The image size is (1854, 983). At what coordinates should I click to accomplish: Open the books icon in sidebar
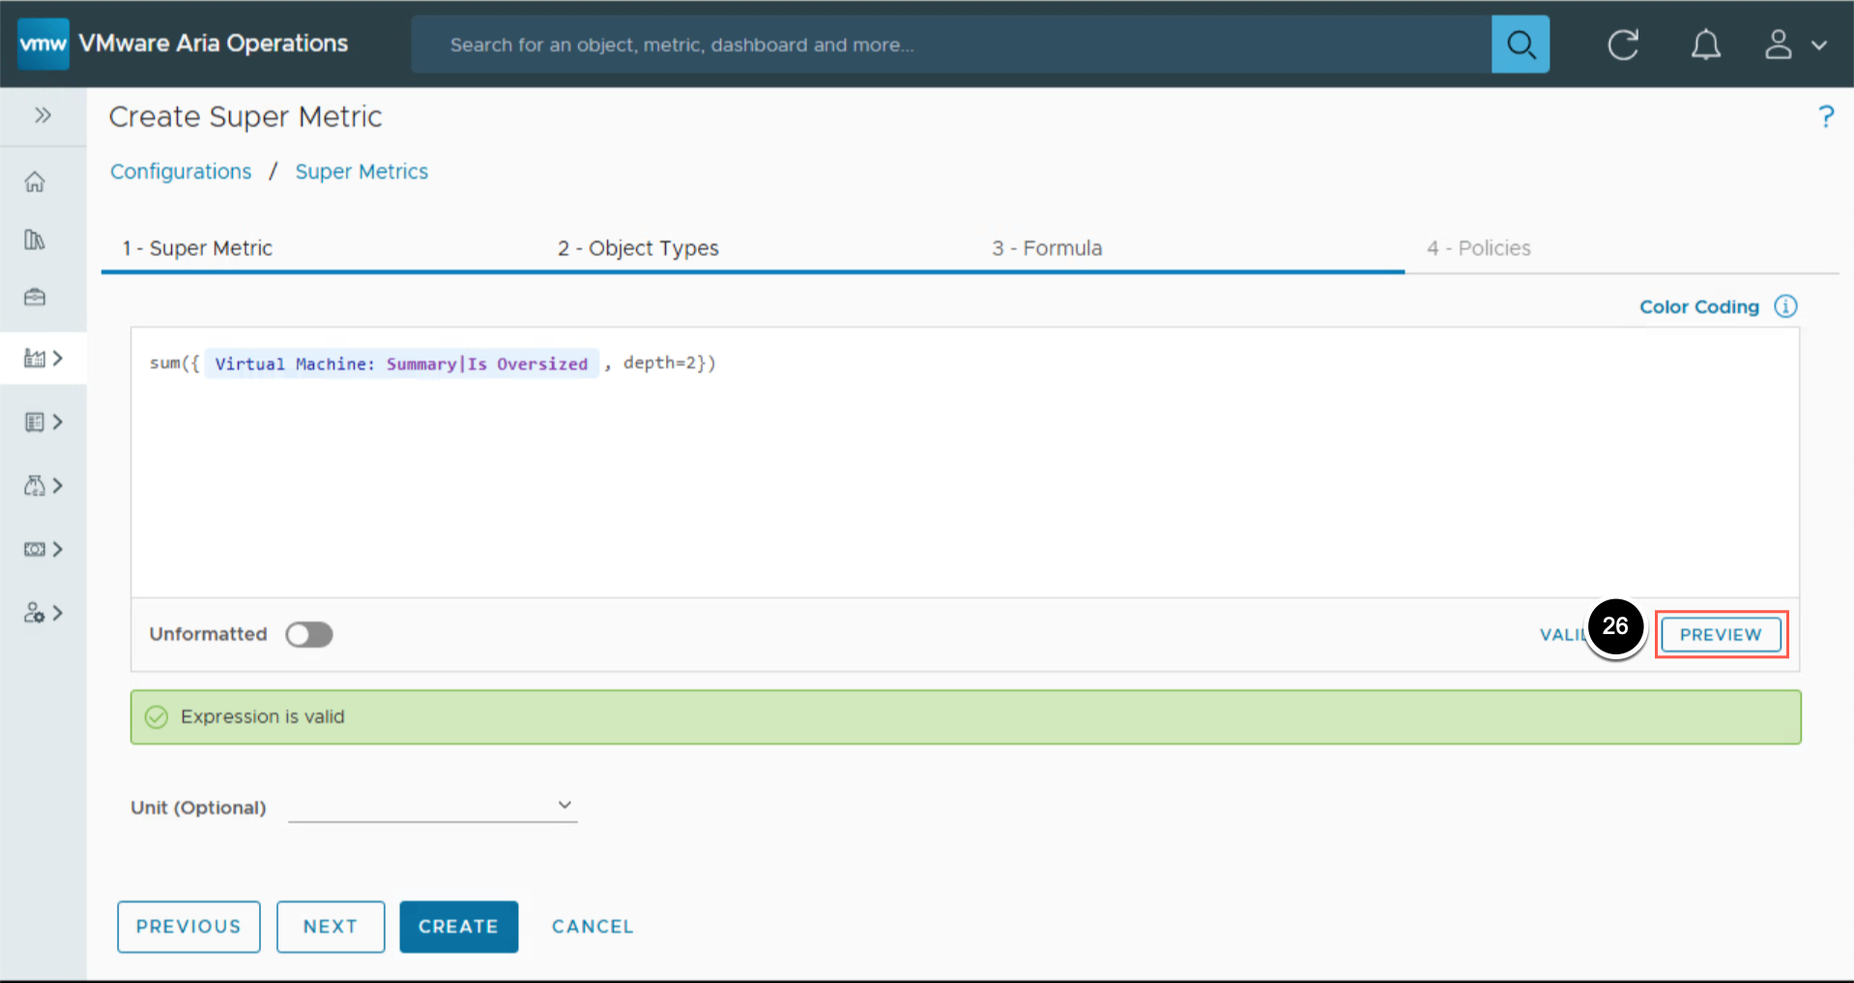(35, 240)
